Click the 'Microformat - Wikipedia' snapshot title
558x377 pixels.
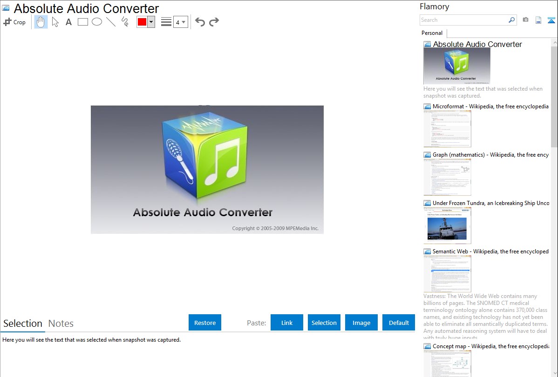click(x=490, y=106)
